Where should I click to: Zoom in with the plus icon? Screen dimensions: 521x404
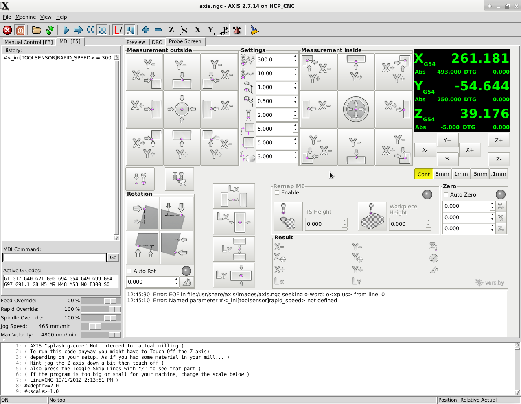coord(146,30)
